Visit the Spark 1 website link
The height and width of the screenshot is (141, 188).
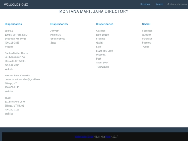coord(9,47)
